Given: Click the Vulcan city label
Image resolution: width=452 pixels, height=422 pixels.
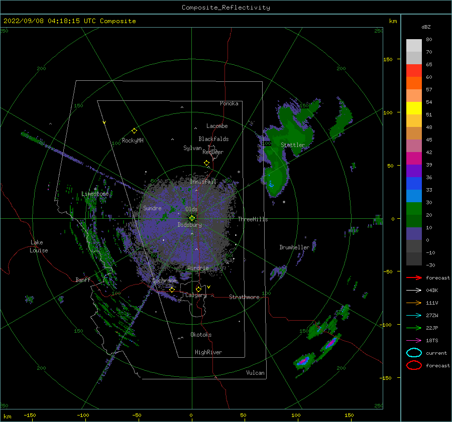Looking at the screenshot, I should click(256, 373).
